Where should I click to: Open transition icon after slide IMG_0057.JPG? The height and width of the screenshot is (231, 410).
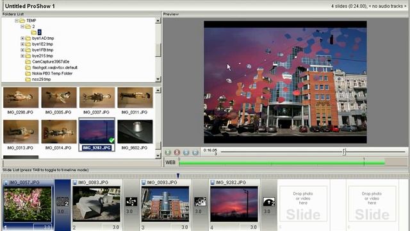(x=63, y=201)
